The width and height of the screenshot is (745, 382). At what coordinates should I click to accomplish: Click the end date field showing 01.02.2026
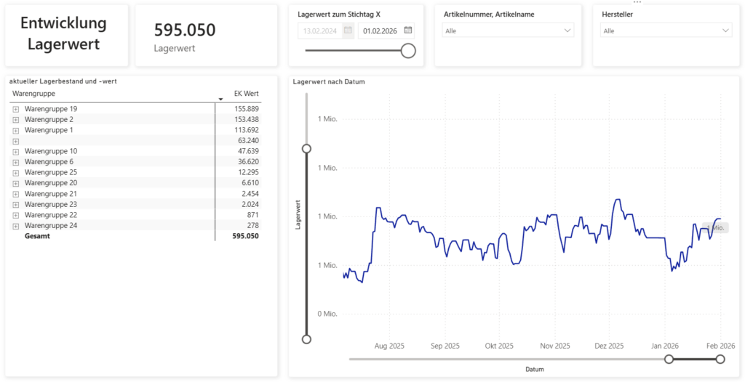click(x=380, y=30)
